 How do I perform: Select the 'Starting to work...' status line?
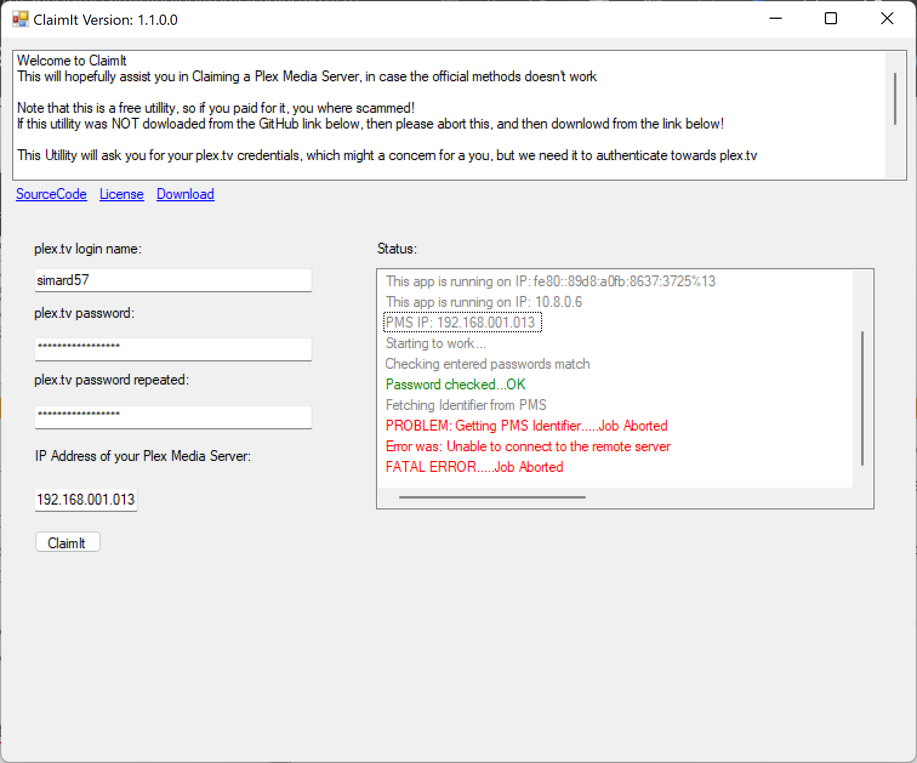click(x=435, y=343)
